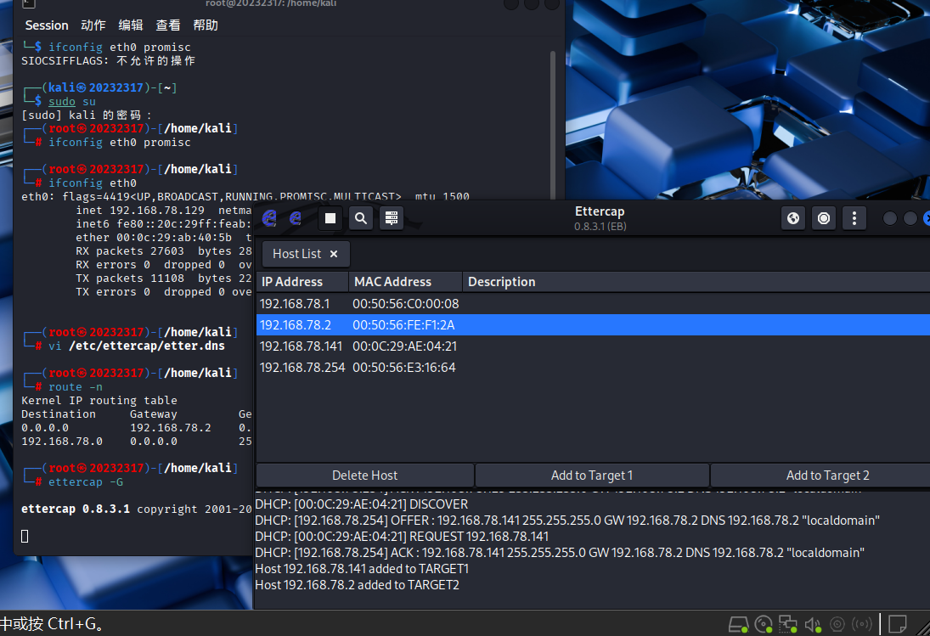Click VM message note icon in status bar

[898, 624]
